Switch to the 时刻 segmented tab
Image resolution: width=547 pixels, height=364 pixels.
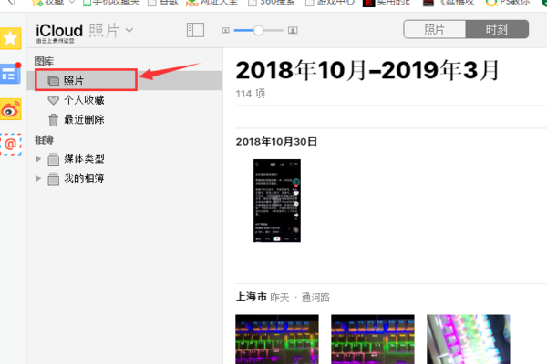pos(497,29)
